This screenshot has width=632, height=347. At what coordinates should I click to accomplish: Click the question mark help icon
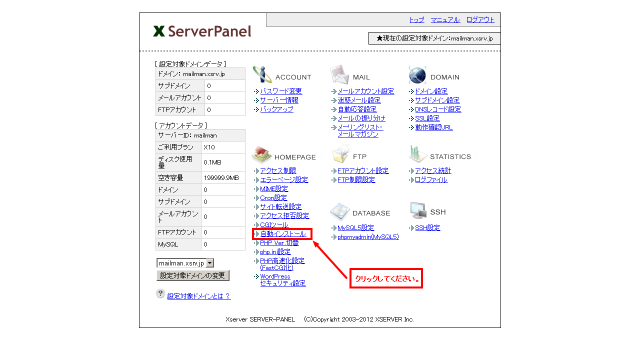point(160,293)
